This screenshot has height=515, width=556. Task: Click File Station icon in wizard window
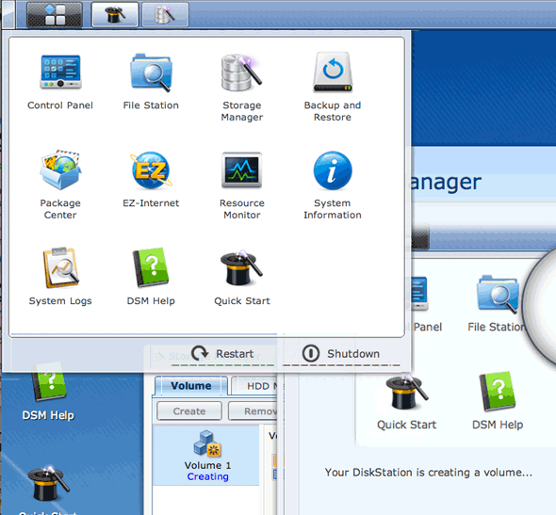[x=497, y=304]
